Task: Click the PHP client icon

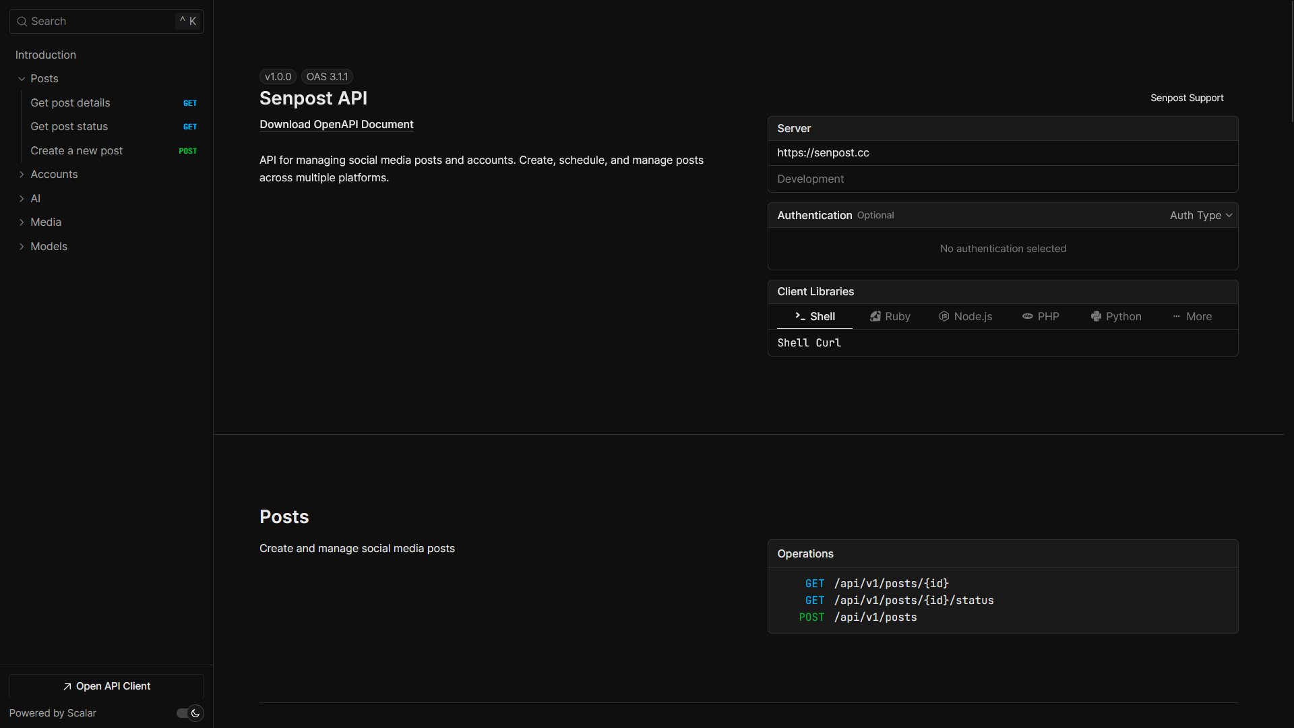Action: [1028, 317]
